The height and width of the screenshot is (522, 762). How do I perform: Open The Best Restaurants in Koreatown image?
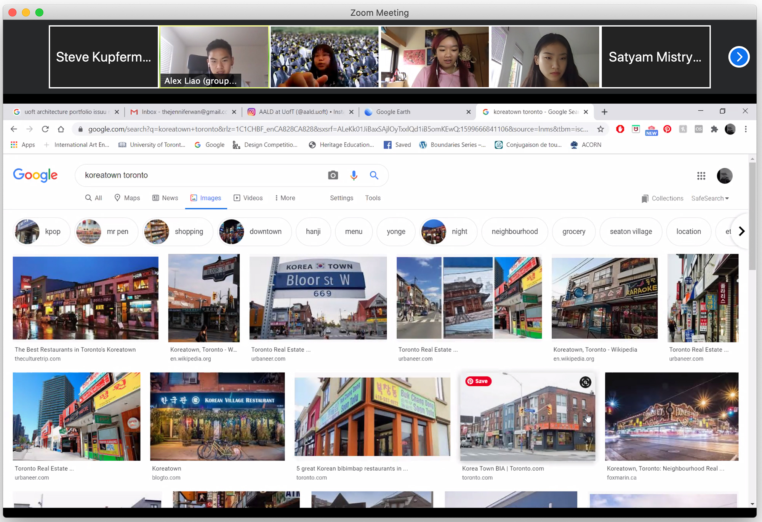[86, 298]
